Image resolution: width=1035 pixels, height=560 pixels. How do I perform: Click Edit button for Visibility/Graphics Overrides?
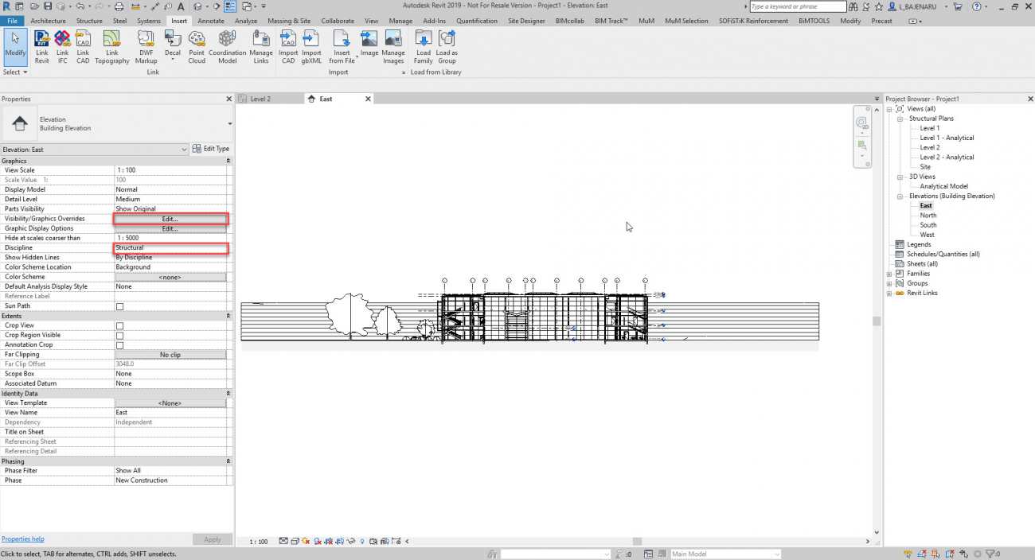[170, 219]
